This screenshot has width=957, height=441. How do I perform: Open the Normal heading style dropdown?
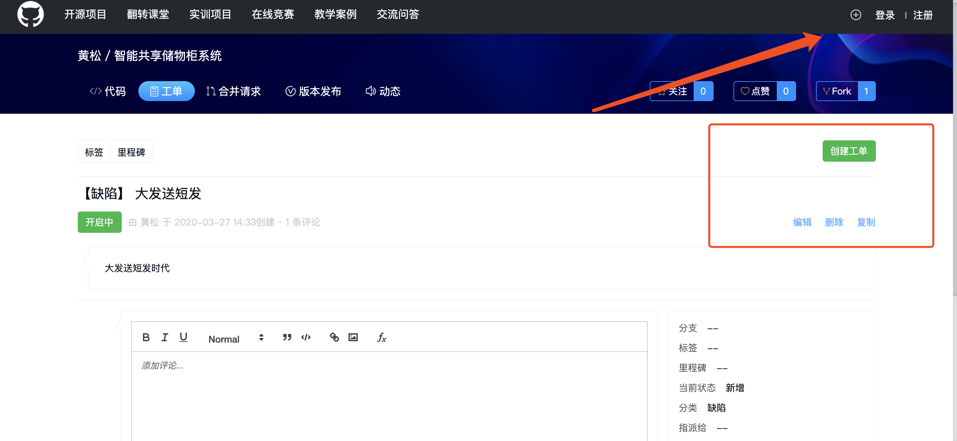[236, 339]
